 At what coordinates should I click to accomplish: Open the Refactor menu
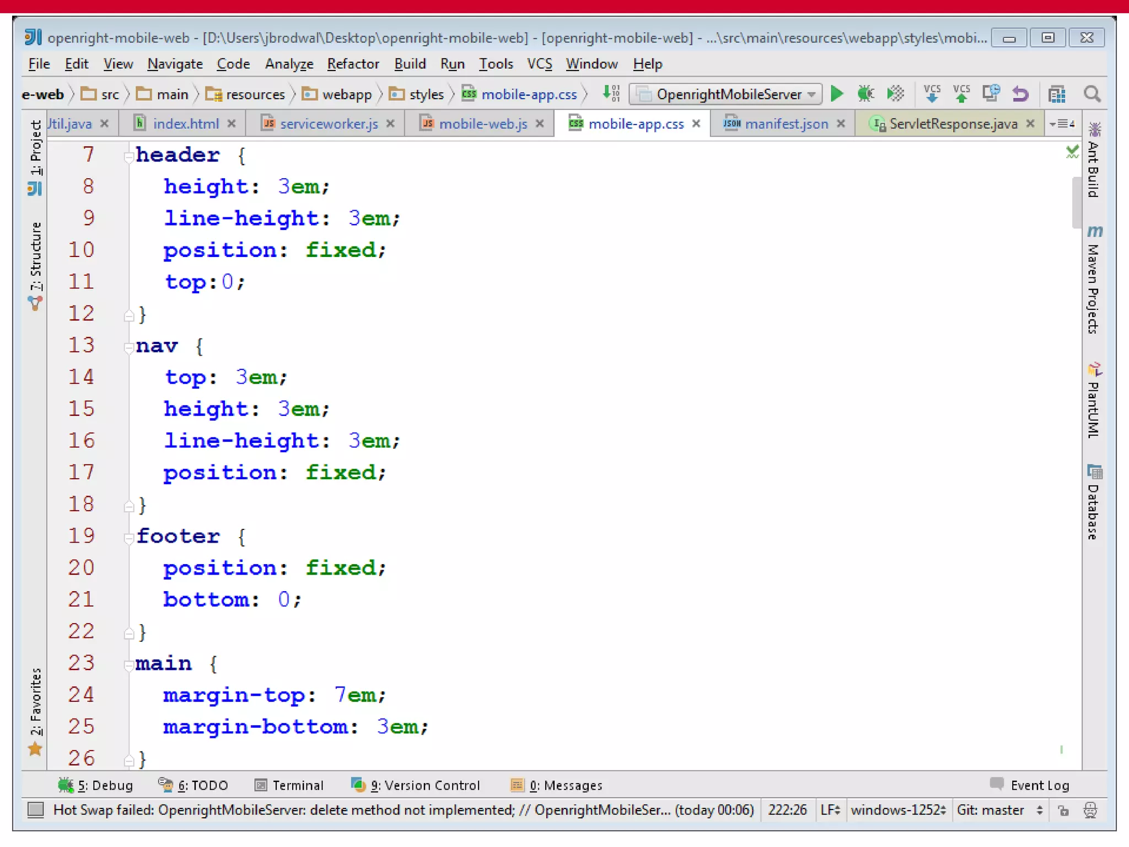point(353,64)
